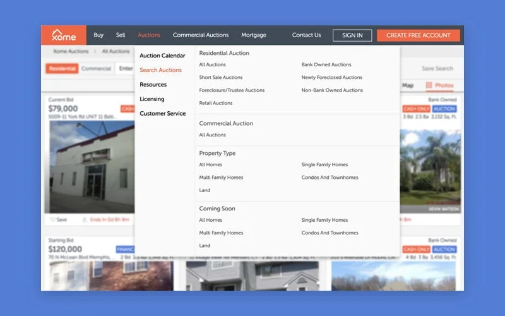Click Multi Family Homes under Property Type
The height and width of the screenshot is (316, 505).
[x=221, y=178]
